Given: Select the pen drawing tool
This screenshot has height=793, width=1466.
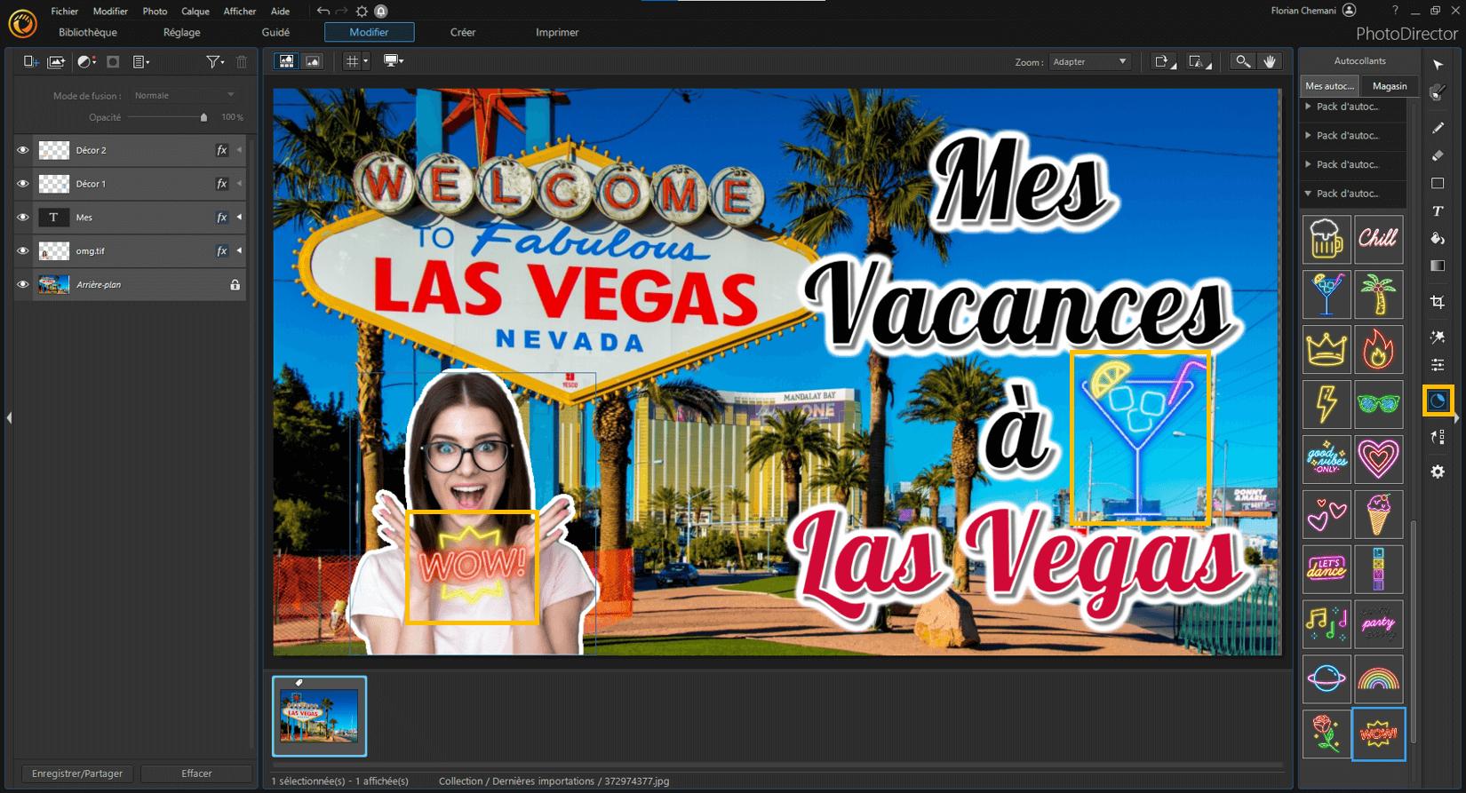Looking at the screenshot, I should click(x=1438, y=128).
